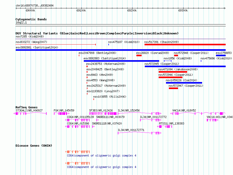Viewport: 233px width, 175px height.
Task: Click esv8463 (Ahn2009) label
Action: (100, 75)
